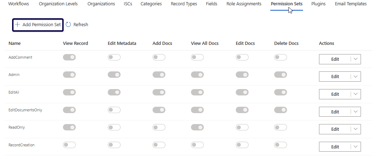Toggle View All Docs for AddComment
This screenshot has height=158, width=372.
click(197, 57)
